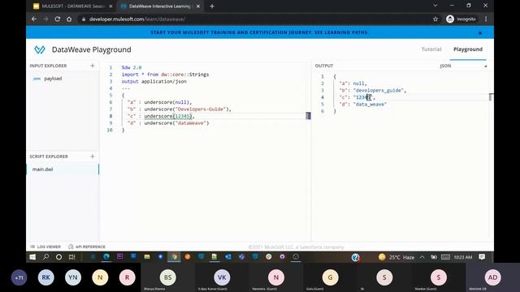Click the browser back arrow
The height and width of the screenshot is (292, 520).
(x=34, y=19)
